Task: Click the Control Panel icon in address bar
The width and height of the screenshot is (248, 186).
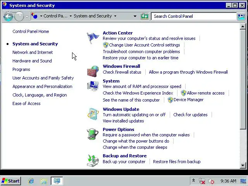Action: click(x=34, y=16)
